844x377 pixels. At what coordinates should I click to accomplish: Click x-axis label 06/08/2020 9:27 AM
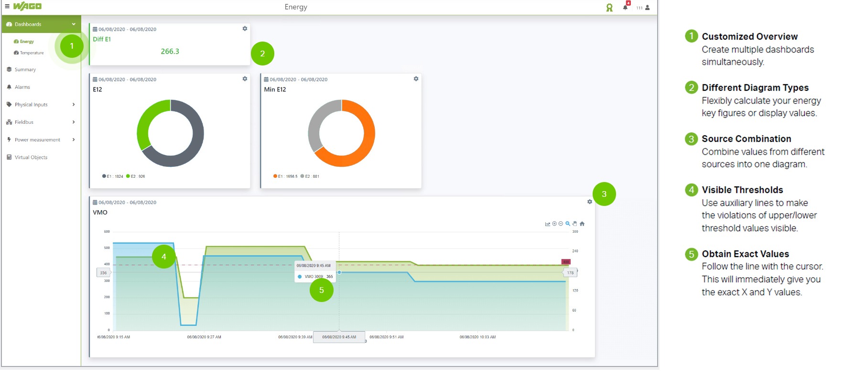204,337
